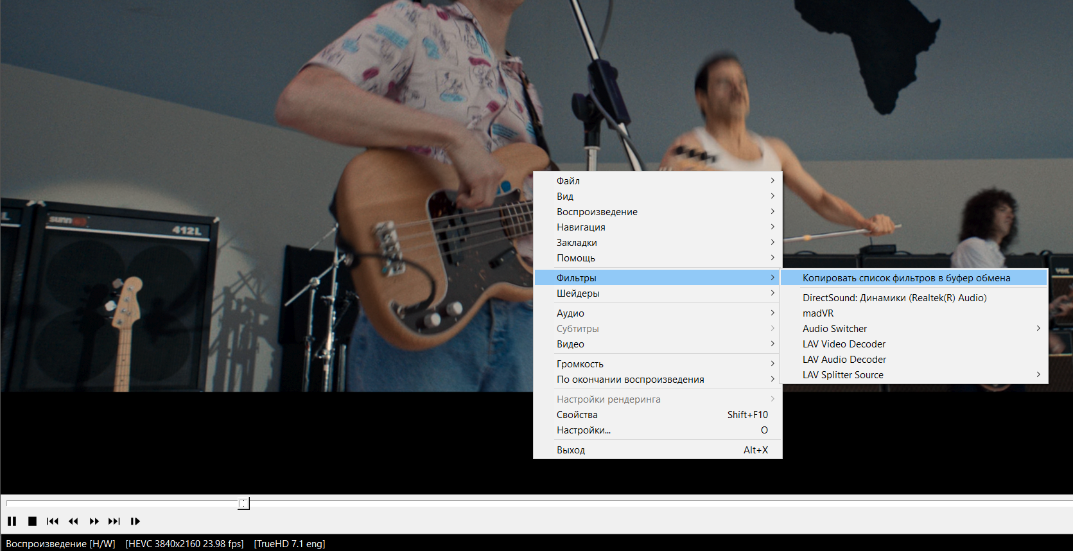The width and height of the screenshot is (1073, 551).
Task: Expand the Audio Switcher submenu arrow
Action: [1038, 328]
